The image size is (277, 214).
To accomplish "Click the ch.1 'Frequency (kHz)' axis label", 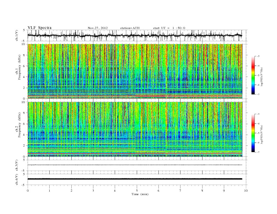I will pyautogui.click(x=20, y=67).
